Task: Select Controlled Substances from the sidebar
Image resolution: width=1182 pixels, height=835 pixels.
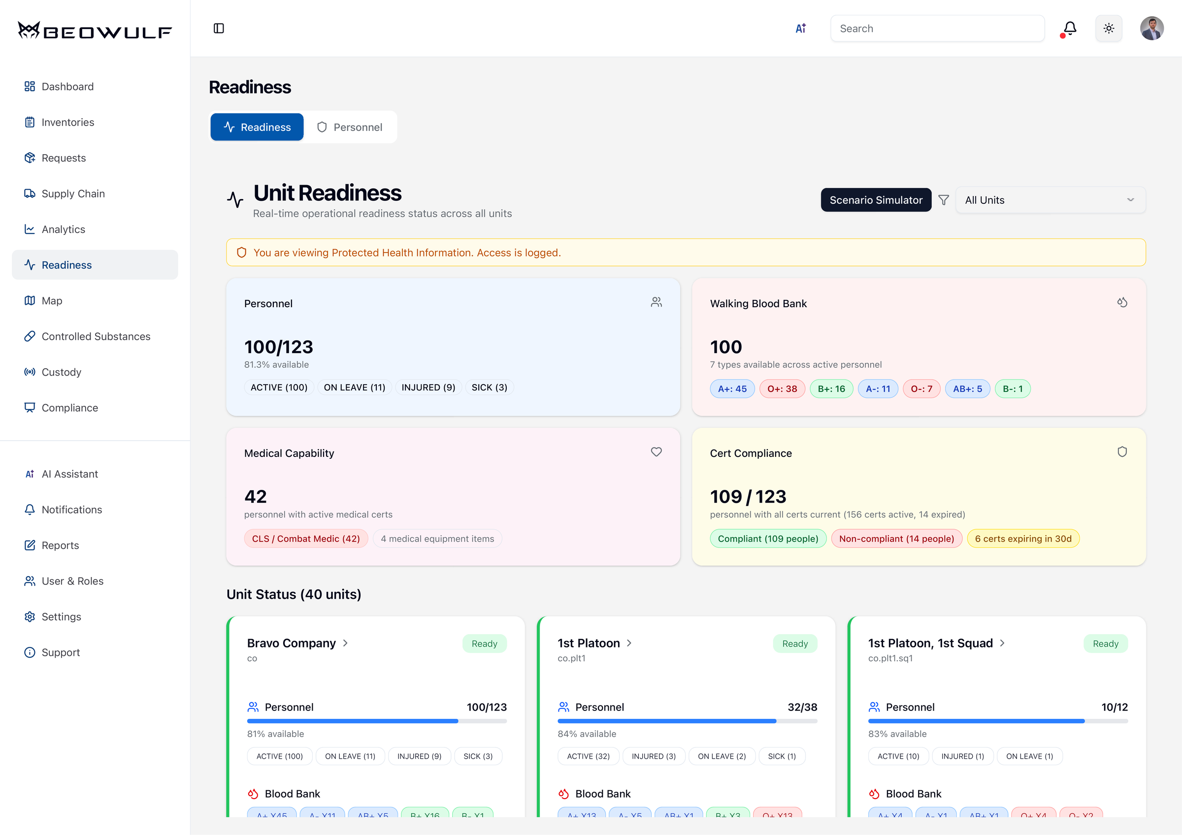Action: coord(96,336)
